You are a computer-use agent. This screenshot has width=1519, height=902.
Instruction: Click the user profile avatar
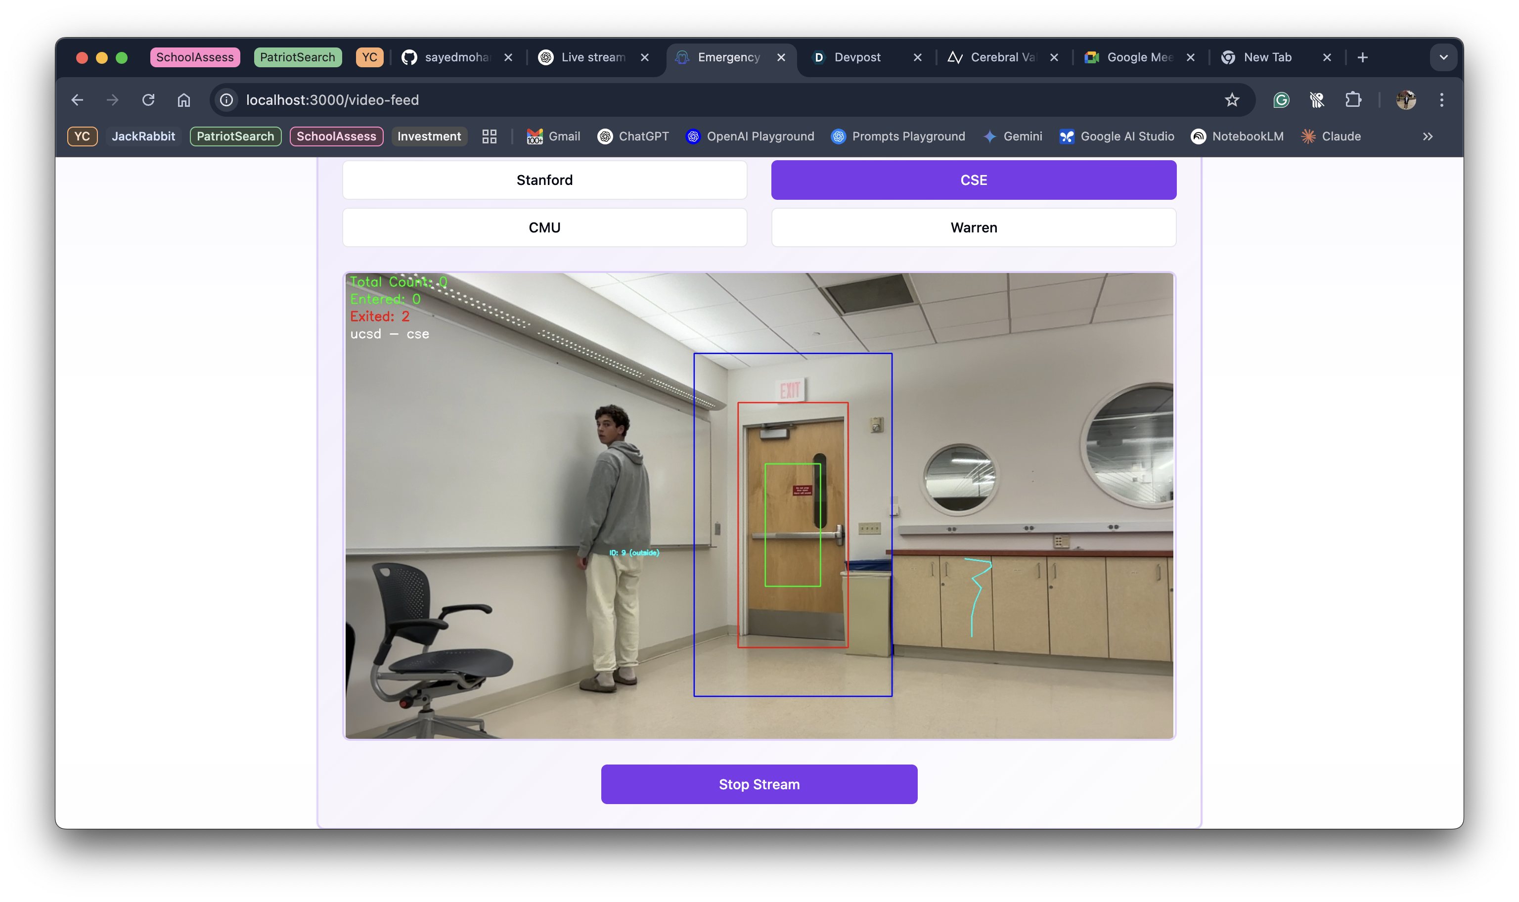(x=1405, y=100)
